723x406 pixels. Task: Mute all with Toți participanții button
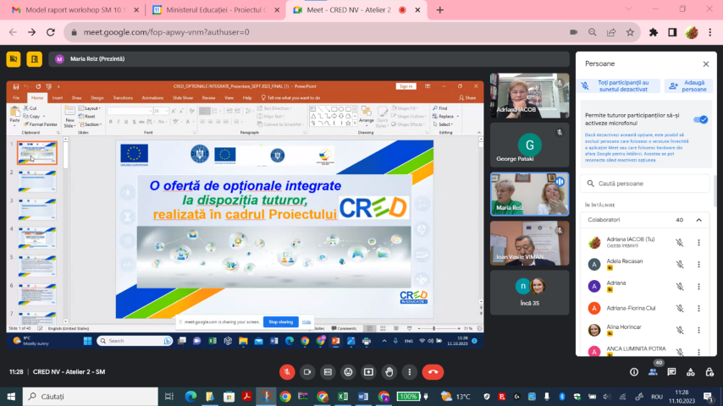click(618, 85)
